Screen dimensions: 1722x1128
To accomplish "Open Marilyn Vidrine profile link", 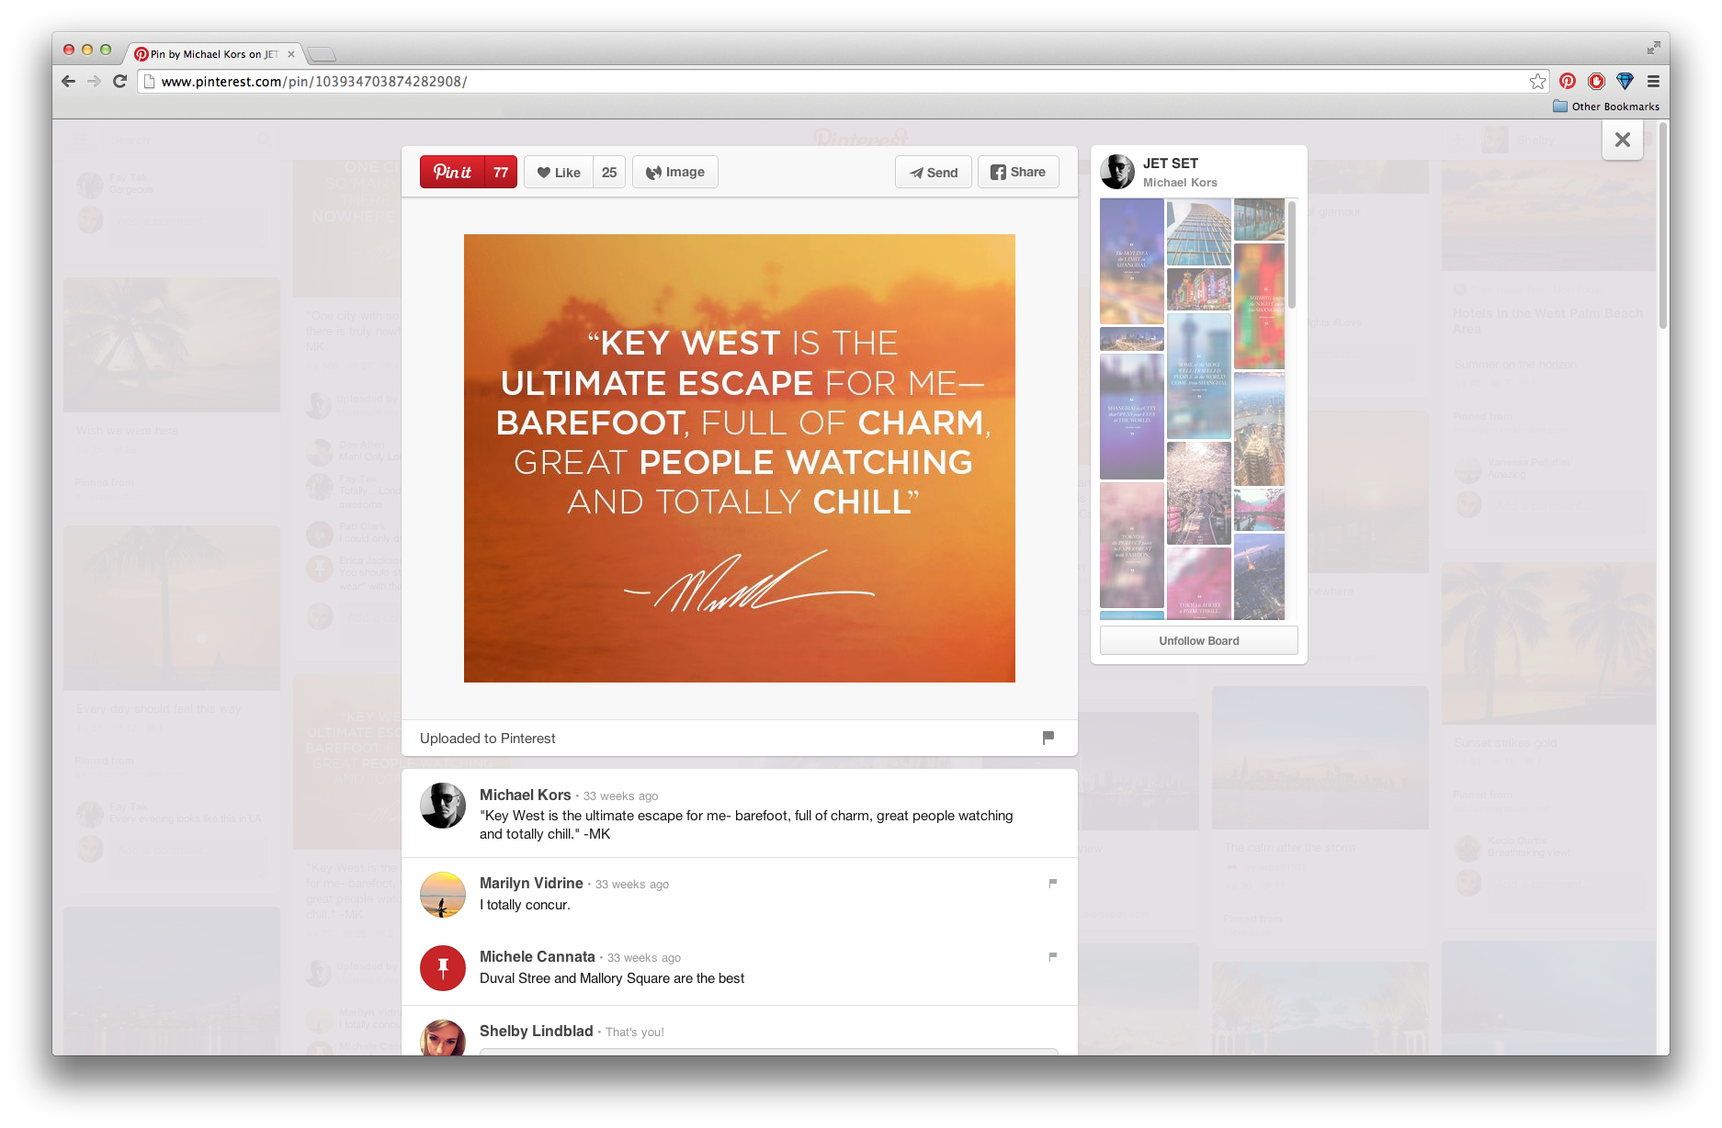I will (x=531, y=883).
